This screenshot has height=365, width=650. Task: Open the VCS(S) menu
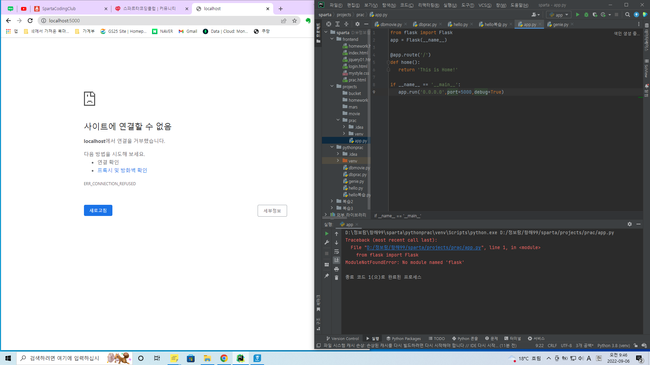(x=485, y=5)
